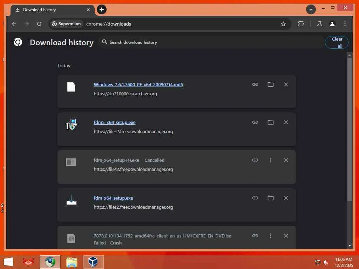
Task: Open fdm_x64_setup.exe download link
Action: pyautogui.click(x=113, y=198)
